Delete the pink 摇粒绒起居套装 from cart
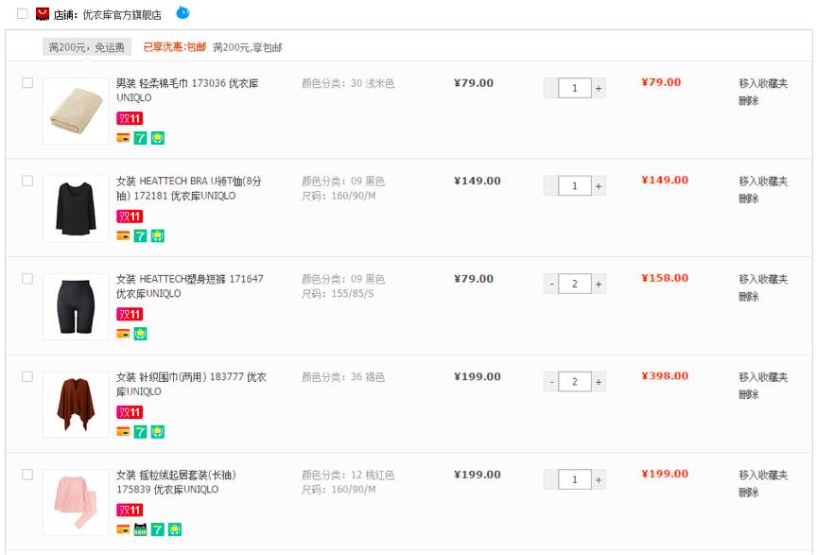The width and height of the screenshot is (818, 555). (x=748, y=493)
